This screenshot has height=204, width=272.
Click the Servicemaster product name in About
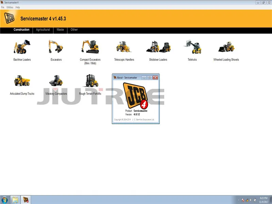click(x=140, y=111)
